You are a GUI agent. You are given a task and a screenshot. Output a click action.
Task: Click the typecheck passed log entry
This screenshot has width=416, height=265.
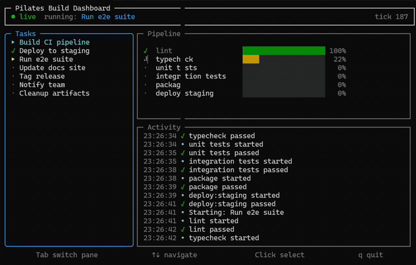pos(199,136)
